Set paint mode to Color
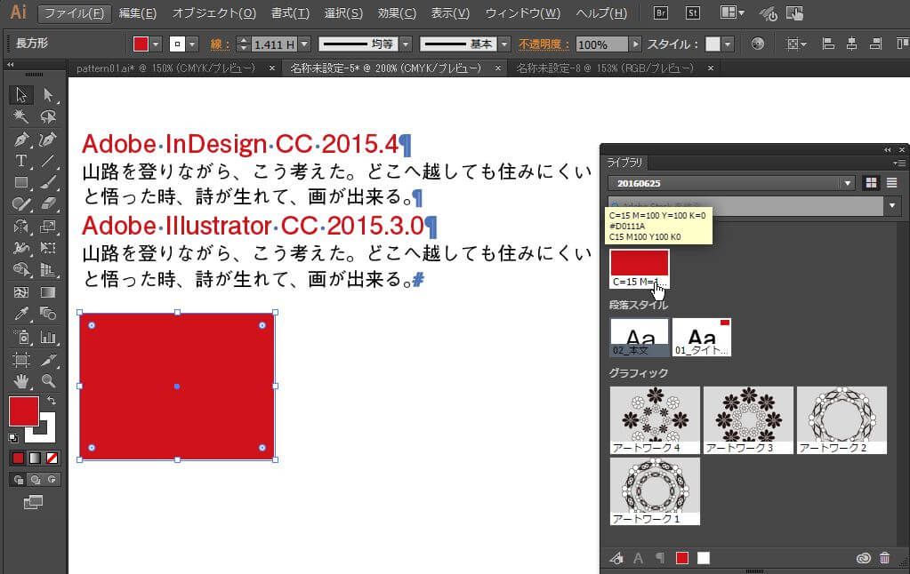Image resolution: width=910 pixels, height=574 pixels. [18, 458]
